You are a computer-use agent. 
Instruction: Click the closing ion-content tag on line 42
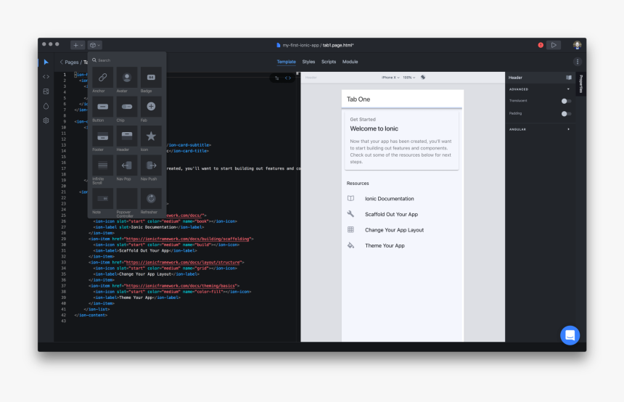(x=91, y=315)
